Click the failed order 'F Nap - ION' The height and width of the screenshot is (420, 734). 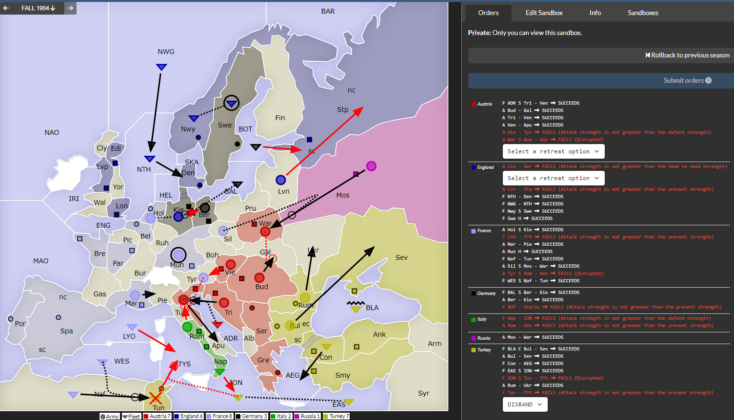606,318
